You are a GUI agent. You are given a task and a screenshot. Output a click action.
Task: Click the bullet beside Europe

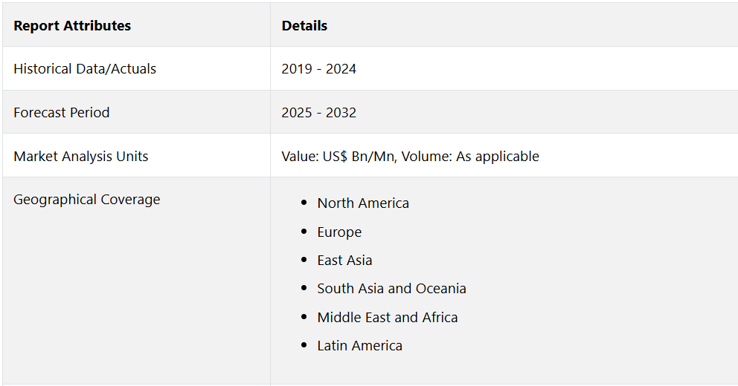tap(304, 232)
